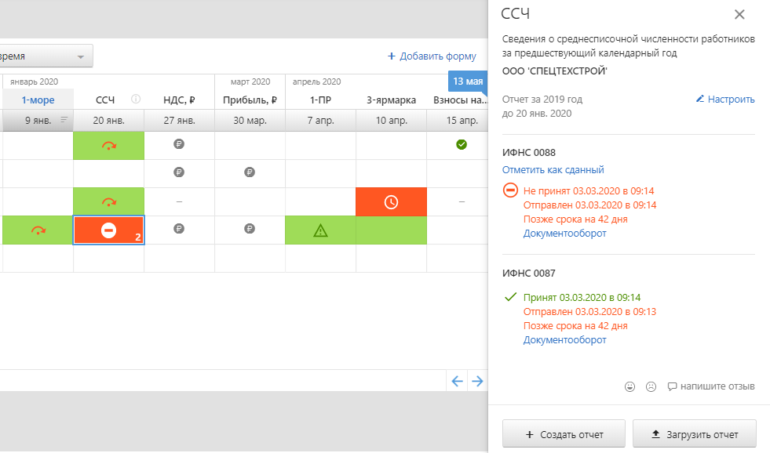Click the sad smiley feedback icon
This screenshot has height=453, width=770.
[x=650, y=386]
